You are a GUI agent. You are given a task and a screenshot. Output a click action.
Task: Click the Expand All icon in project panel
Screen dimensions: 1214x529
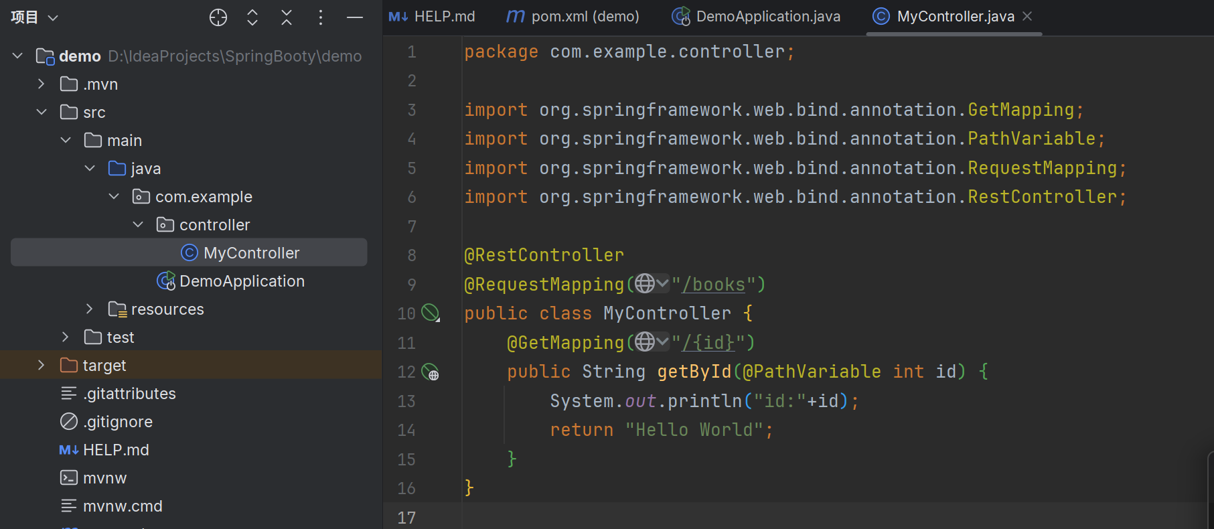pos(252,17)
